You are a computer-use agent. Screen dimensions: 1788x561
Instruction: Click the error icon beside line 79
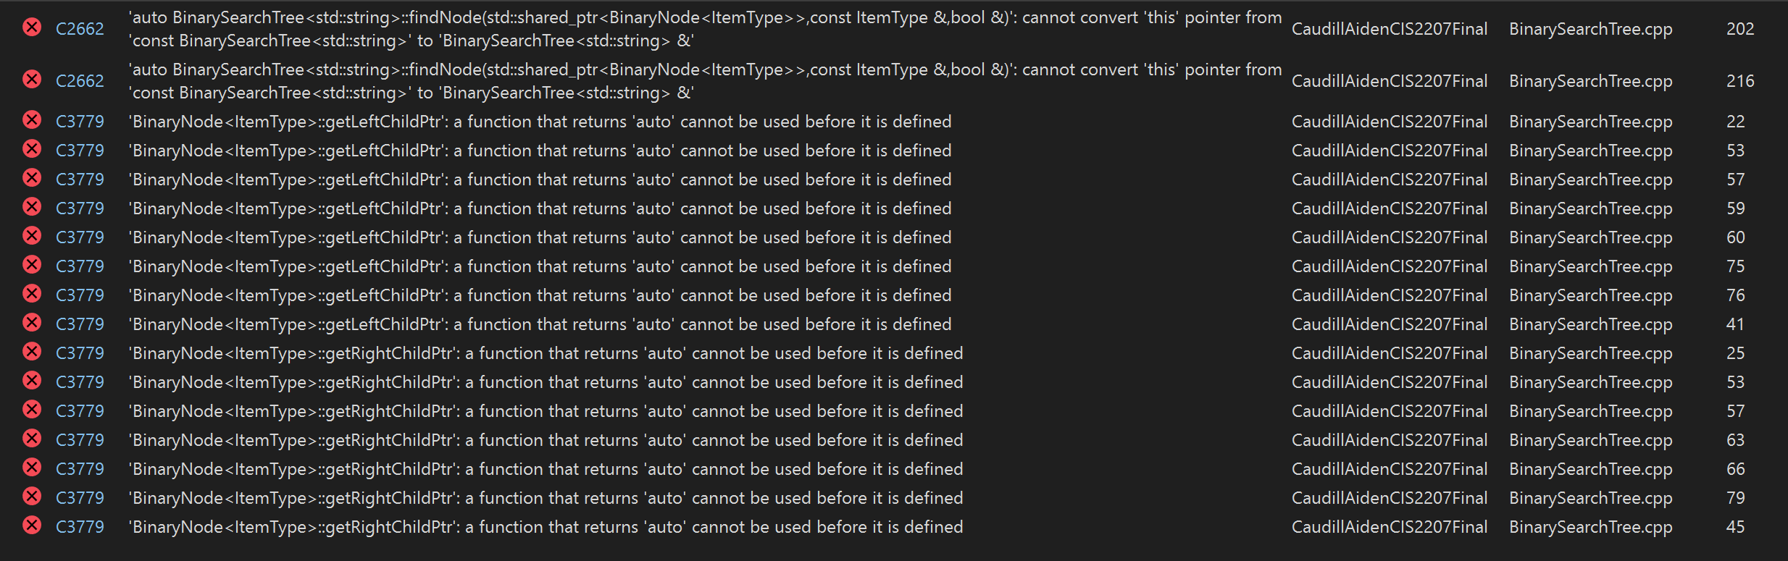tap(32, 497)
